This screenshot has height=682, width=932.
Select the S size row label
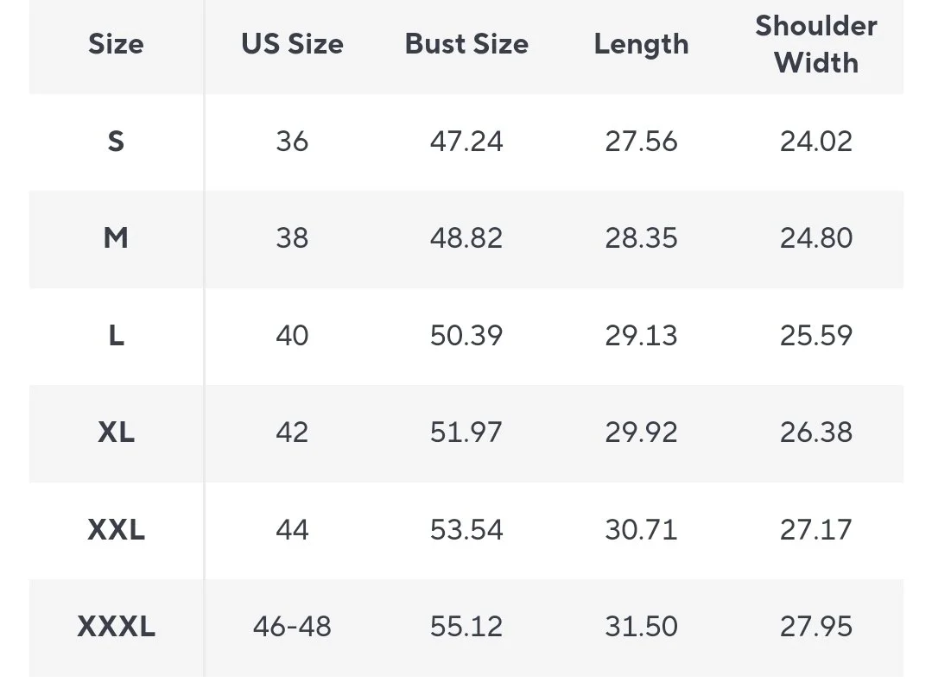[116, 142]
